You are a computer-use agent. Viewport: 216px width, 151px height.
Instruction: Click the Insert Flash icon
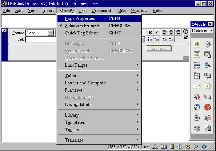(x=197, y=97)
